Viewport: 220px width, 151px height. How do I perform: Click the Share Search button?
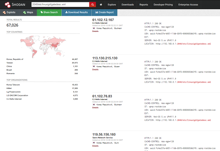click(49, 12)
